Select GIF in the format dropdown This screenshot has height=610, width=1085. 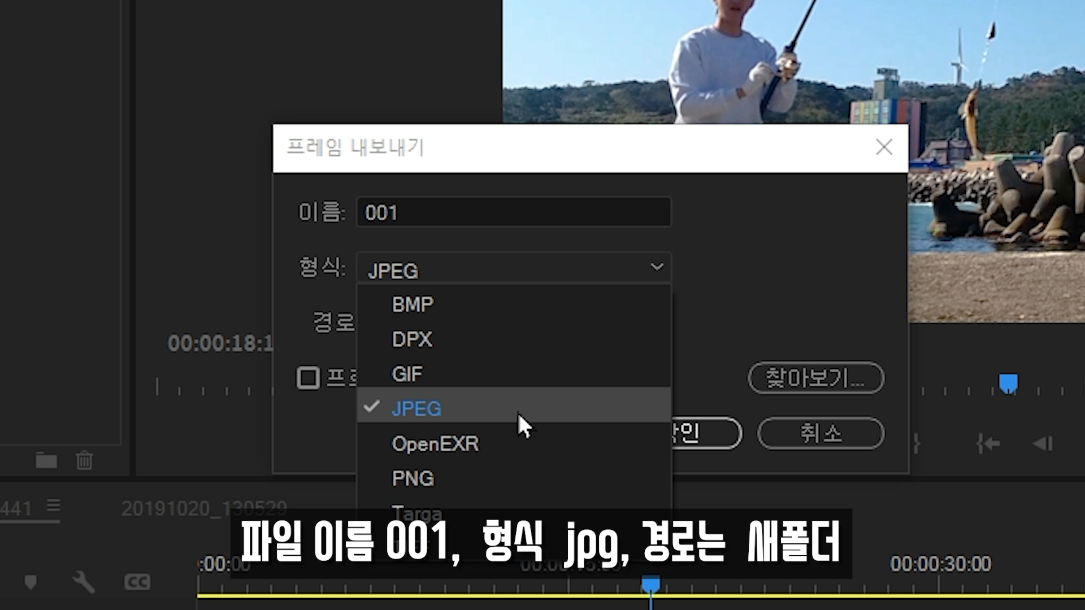[x=407, y=374]
